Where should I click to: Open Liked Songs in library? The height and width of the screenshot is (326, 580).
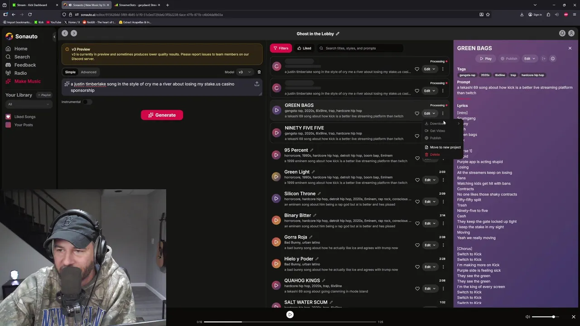point(20,117)
